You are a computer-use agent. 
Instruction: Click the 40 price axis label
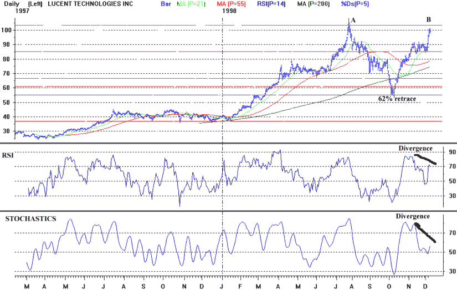tap(6, 116)
